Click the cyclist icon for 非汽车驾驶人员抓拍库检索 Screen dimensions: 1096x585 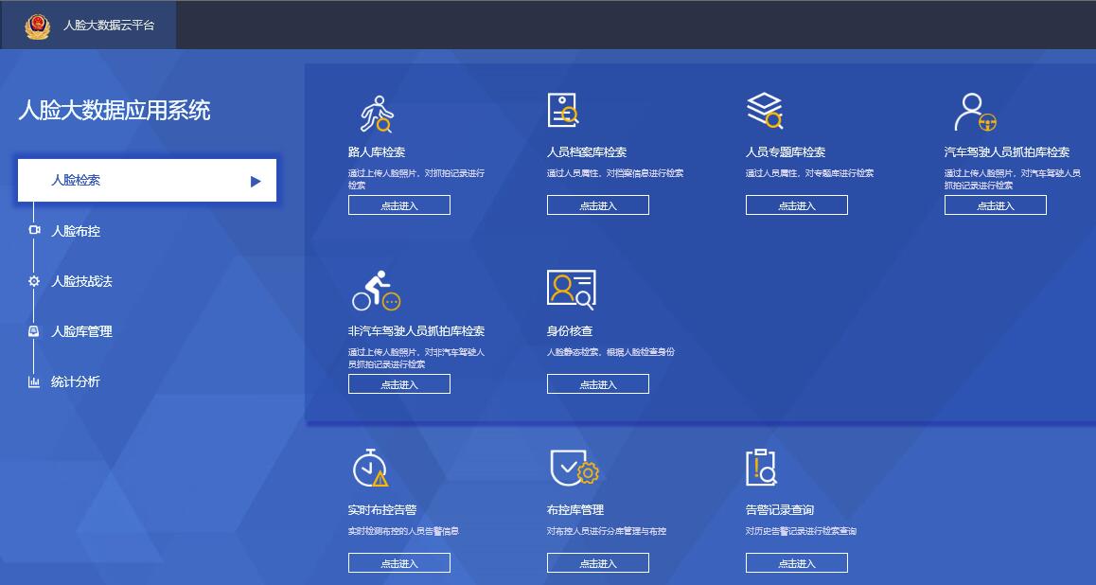coord(377,291)
